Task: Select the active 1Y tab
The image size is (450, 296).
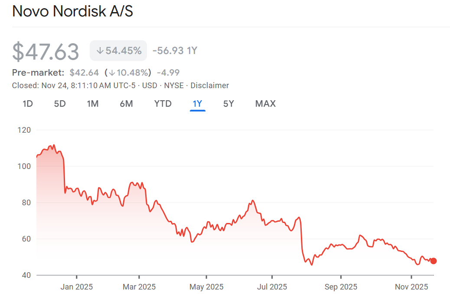Action: point(197,104)
